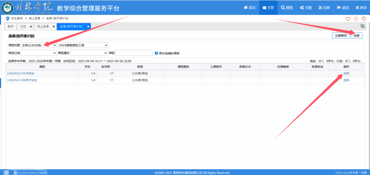Toggle the 限未选满的课程 checkbox

click(x=156, y=53)
